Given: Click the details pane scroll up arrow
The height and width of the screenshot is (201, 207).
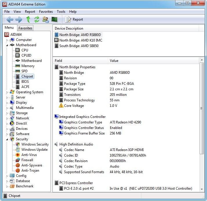Looking at the screenshot, I should click(x=201, y=60).
